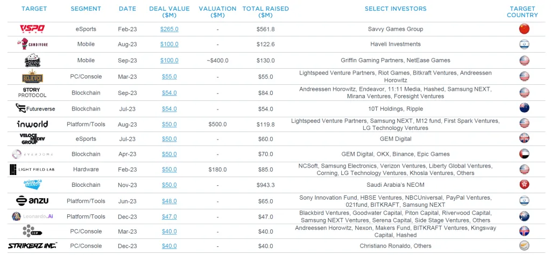Click the UK flag in Veloce row
The width and height of the screenshot is (551, 255).
[x=524, y=138]
